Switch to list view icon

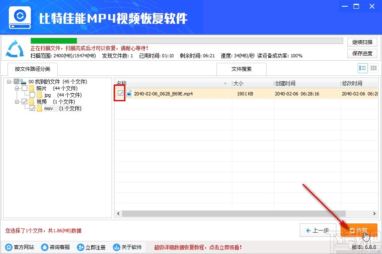click(x=362, y=68)
